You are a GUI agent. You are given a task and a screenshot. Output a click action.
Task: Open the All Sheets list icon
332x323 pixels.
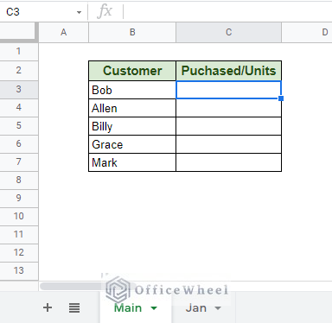coord(74,307)
